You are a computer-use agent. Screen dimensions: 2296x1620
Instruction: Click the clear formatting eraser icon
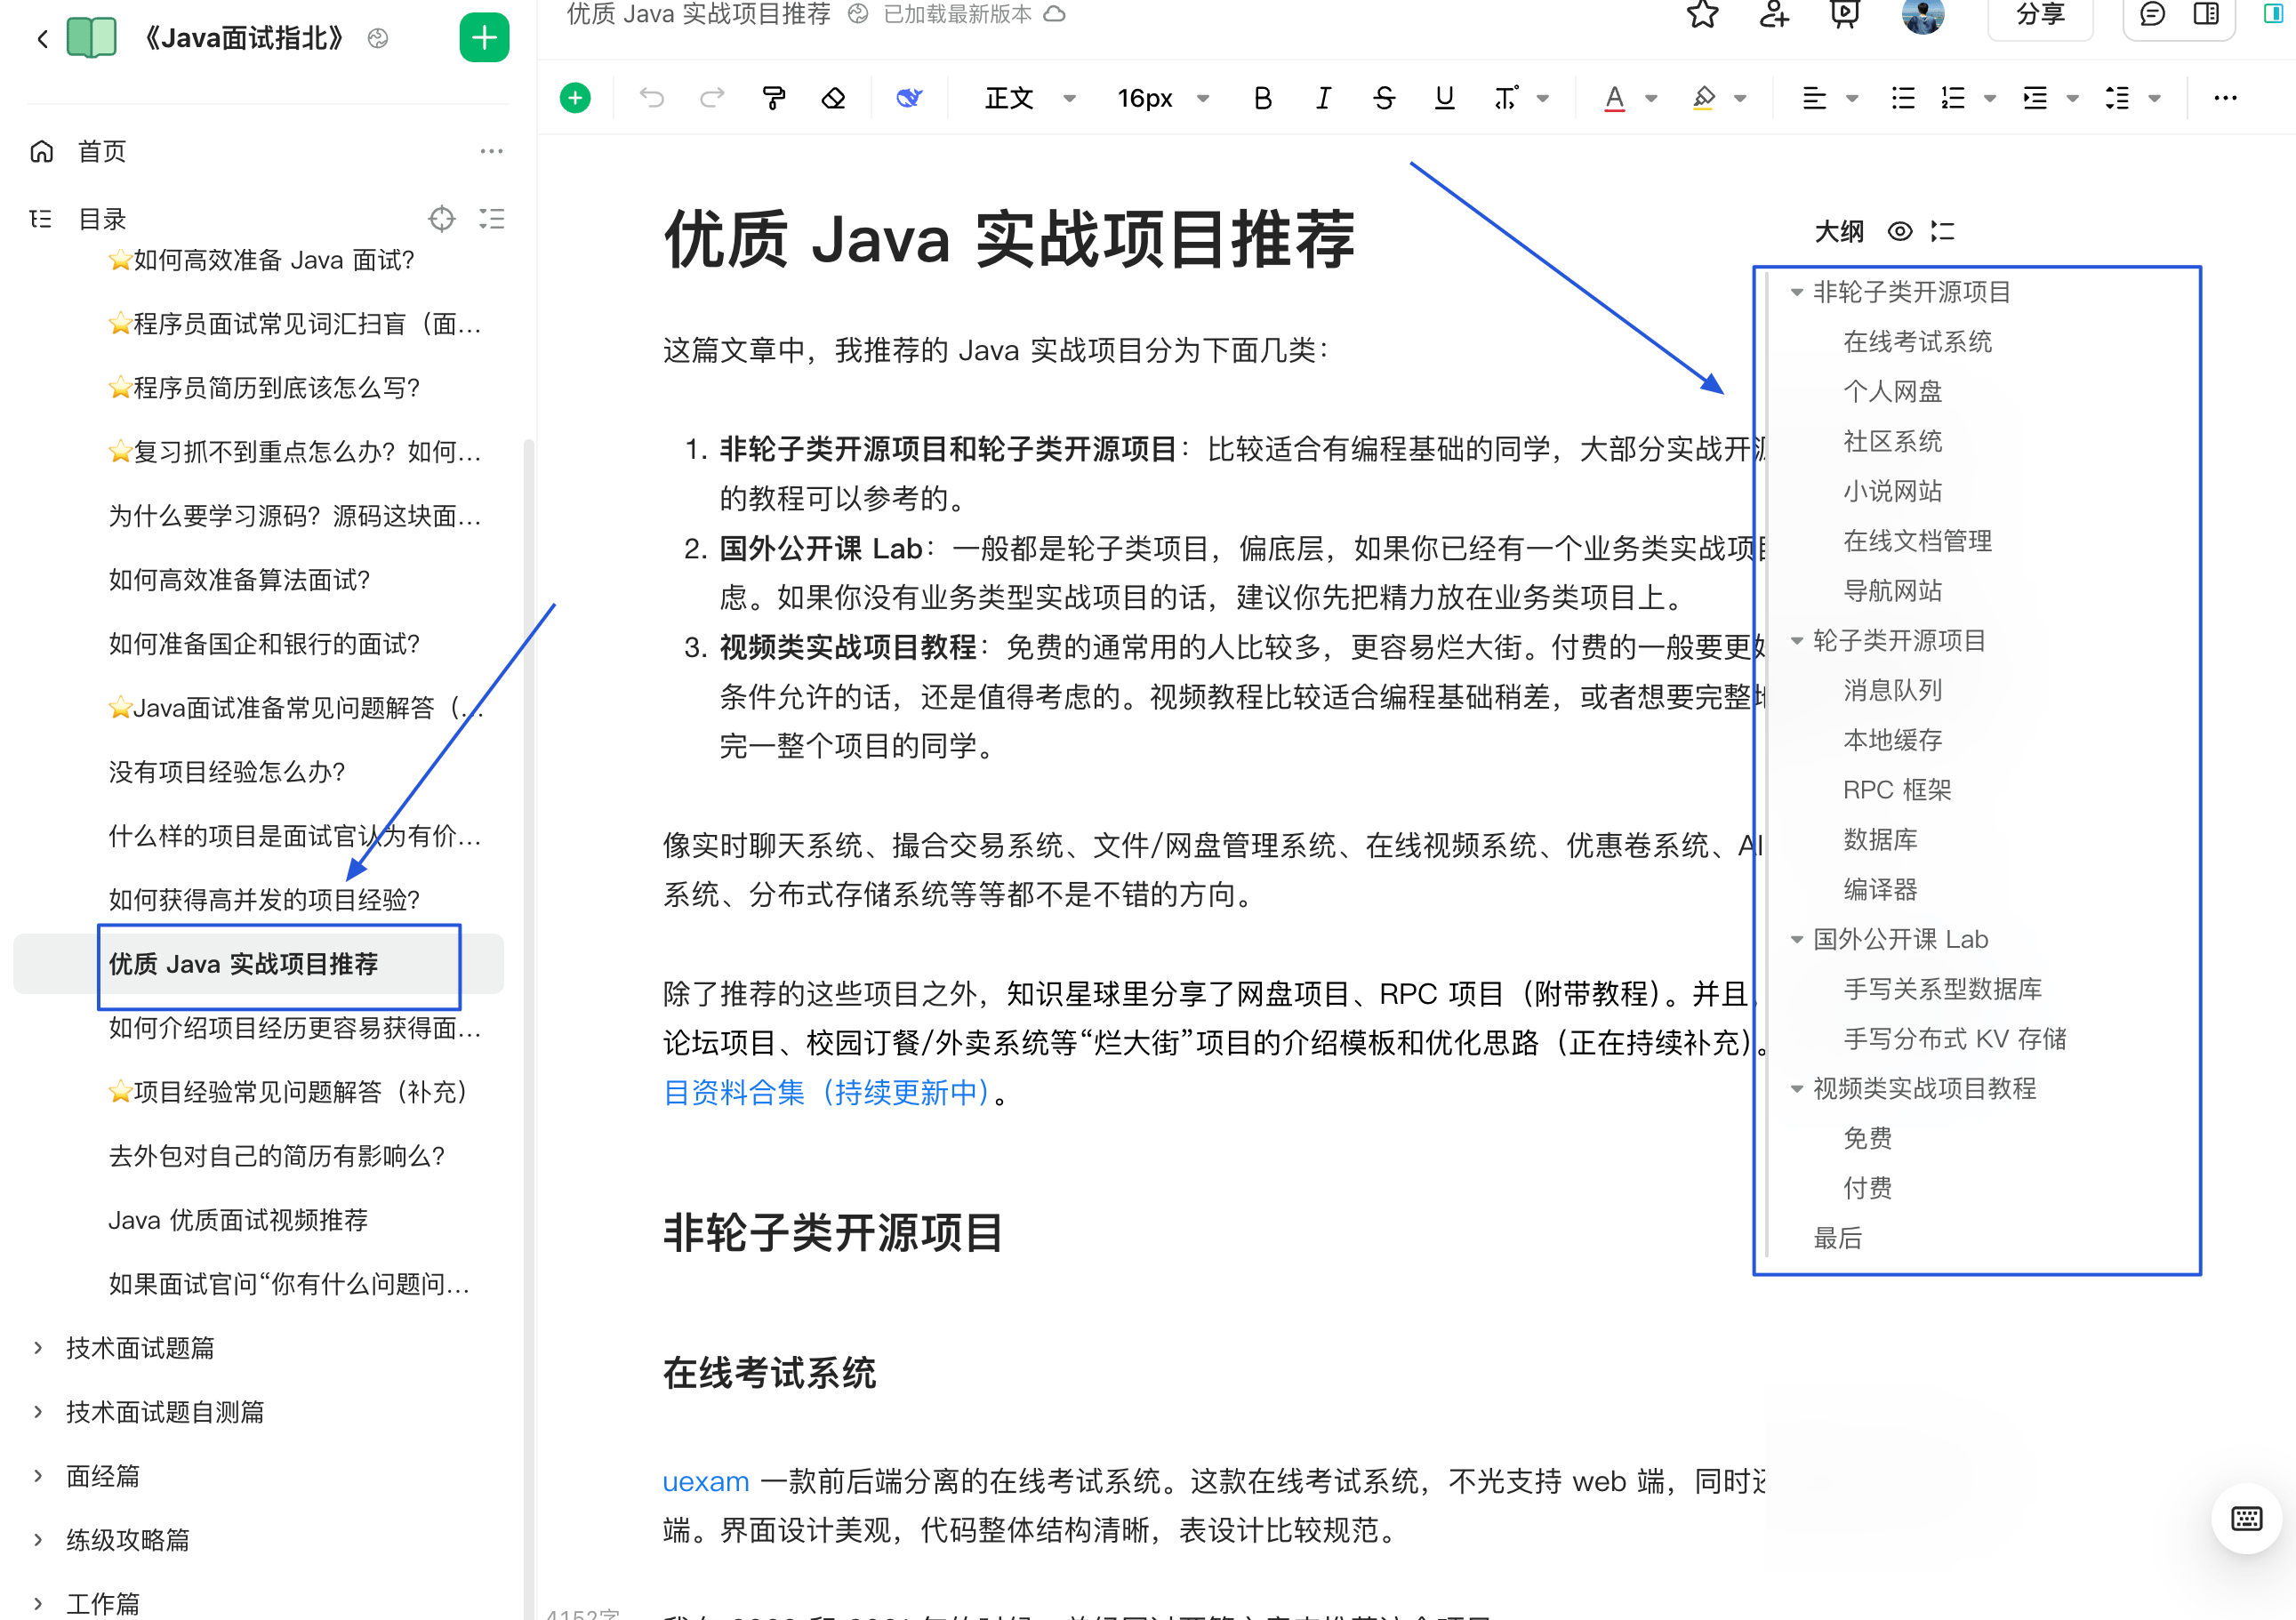833,97
